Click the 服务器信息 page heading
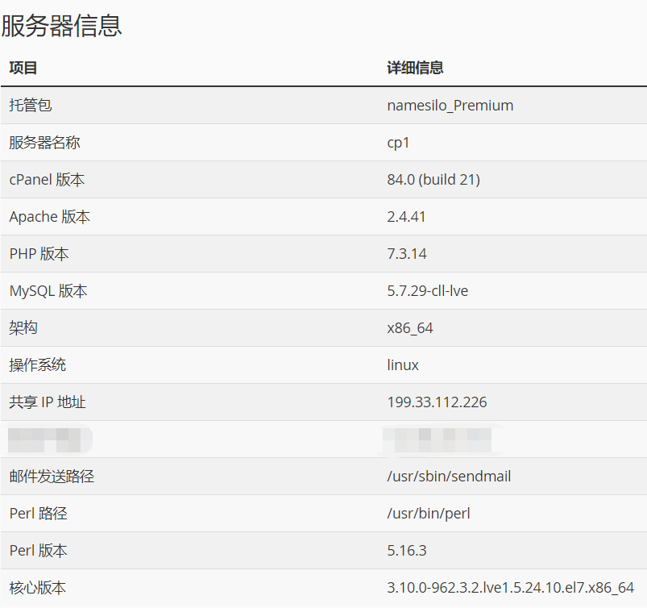Screen dimensions: 647x608 pyautogui.click(x=61, y=26)
